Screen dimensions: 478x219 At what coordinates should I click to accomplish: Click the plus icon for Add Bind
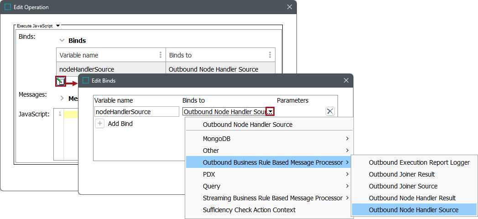coord(100,124)
